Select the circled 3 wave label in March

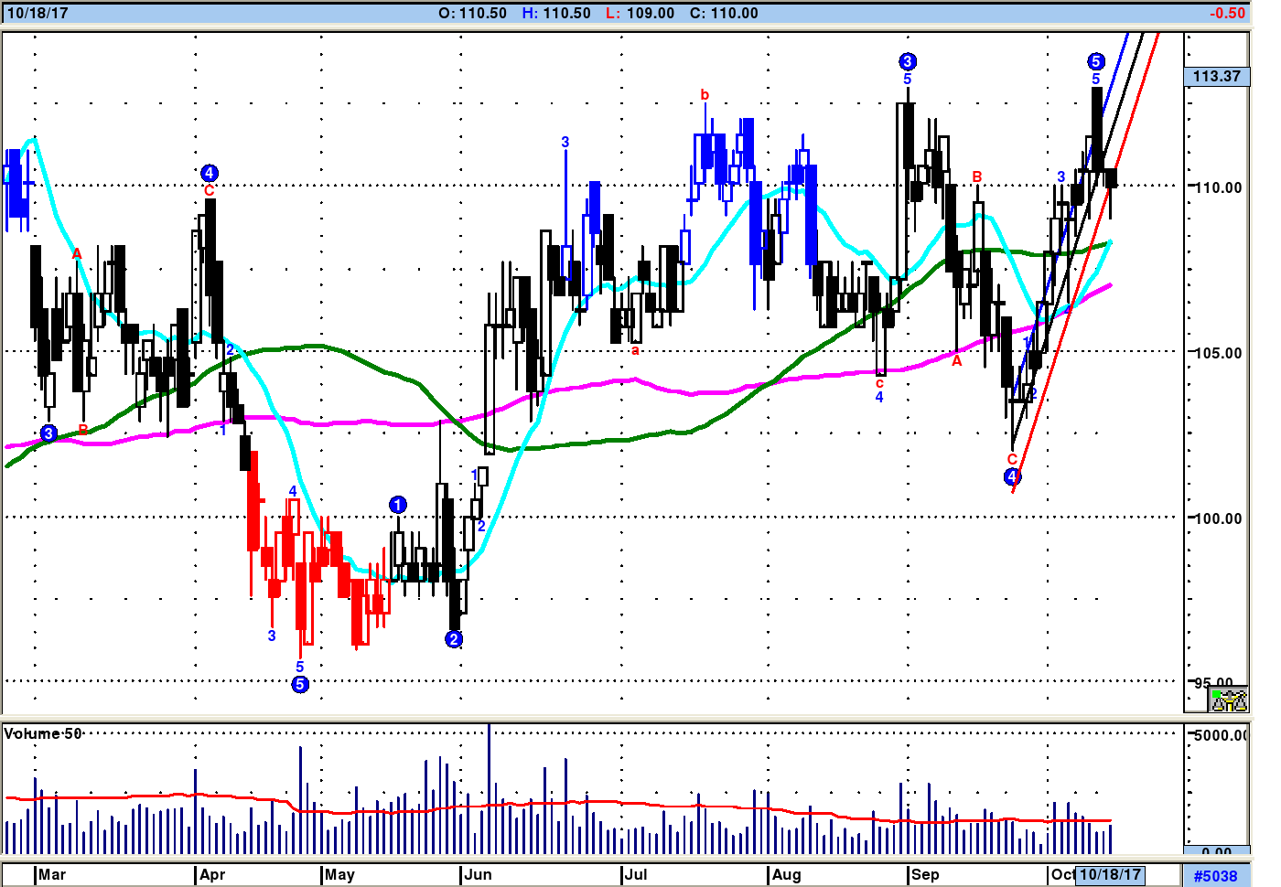[x=48, y=433]
